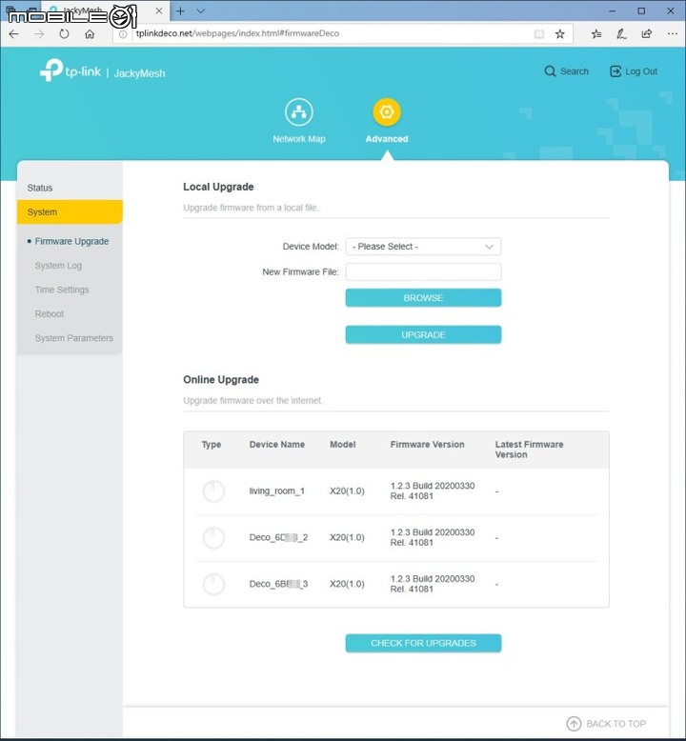Click firmware version of living_room_1
Viewport: 686px width, 741px height.
[433, 491]
